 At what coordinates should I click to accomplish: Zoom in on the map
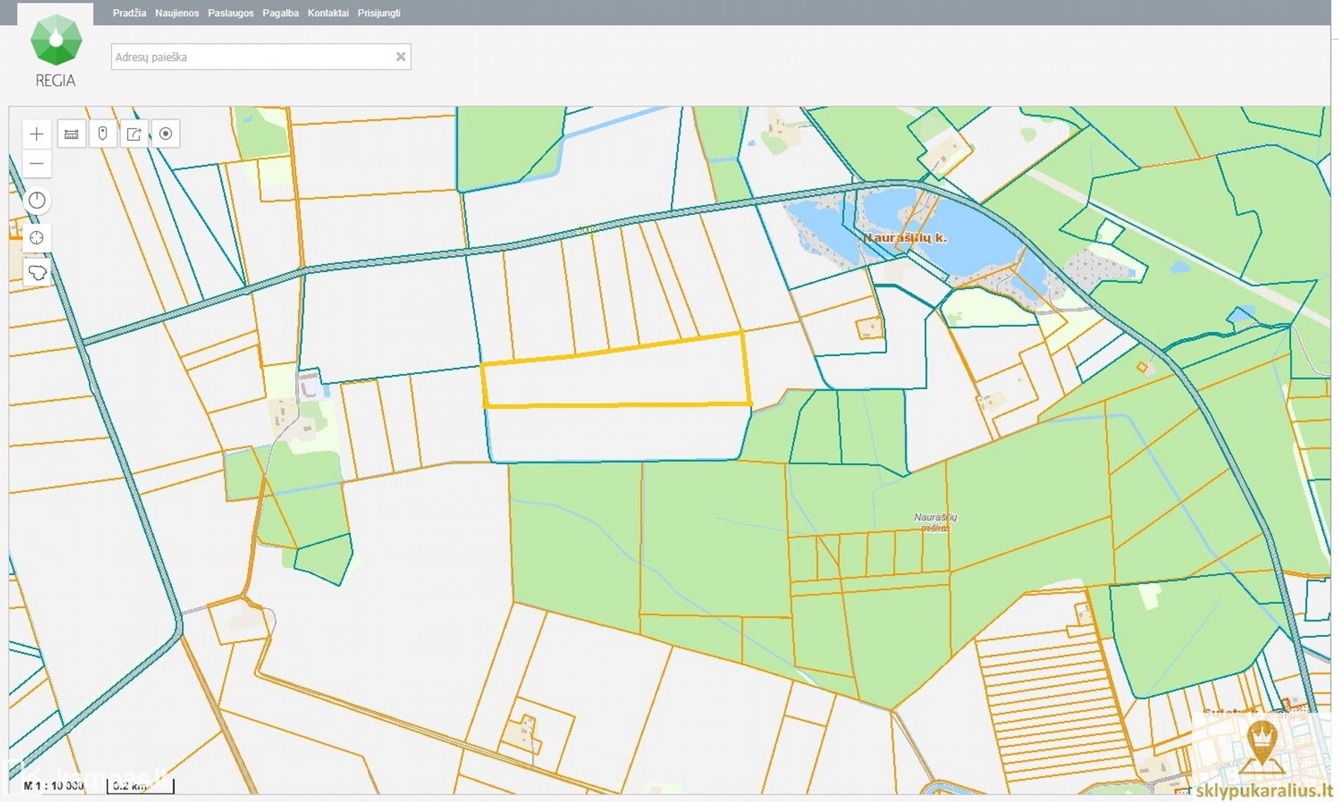[37, 134]
